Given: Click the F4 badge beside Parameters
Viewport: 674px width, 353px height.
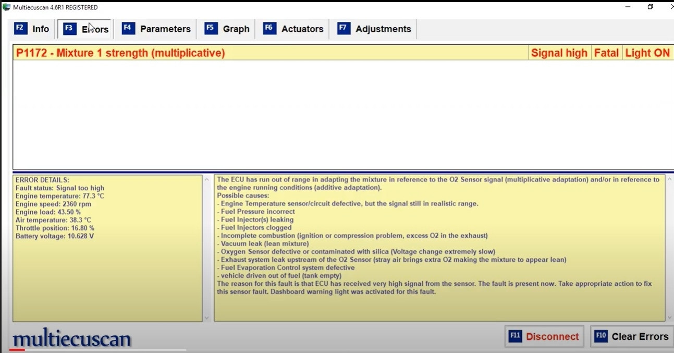Looking at the screenshot, I should tap(128, 28).
